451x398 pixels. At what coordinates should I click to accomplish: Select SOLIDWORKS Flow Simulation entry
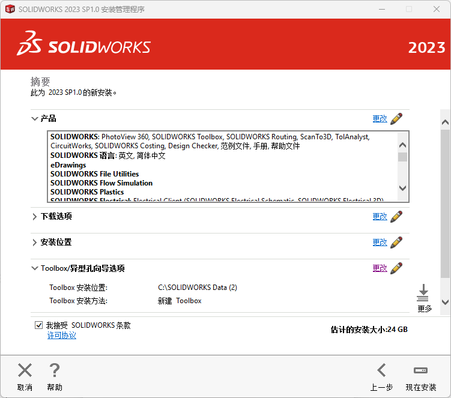point(101,183)
